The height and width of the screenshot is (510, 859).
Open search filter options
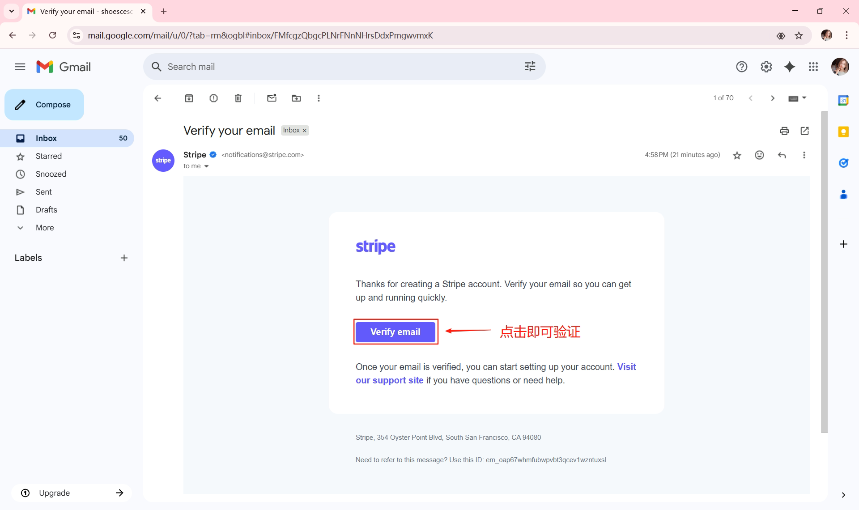click(530, 66)
